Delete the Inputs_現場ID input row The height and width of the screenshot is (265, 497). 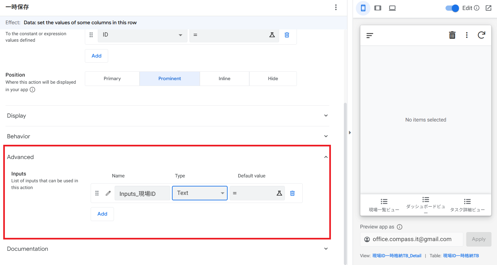[x=292, y=193]
